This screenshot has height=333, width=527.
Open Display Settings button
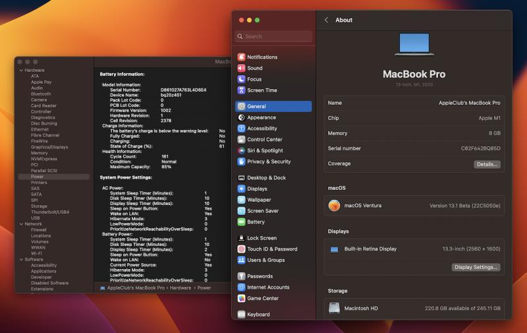click(476, 267)
